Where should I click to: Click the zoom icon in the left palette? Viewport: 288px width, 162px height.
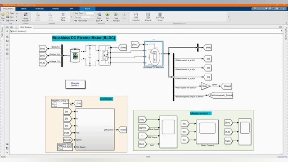click(7, 37)
